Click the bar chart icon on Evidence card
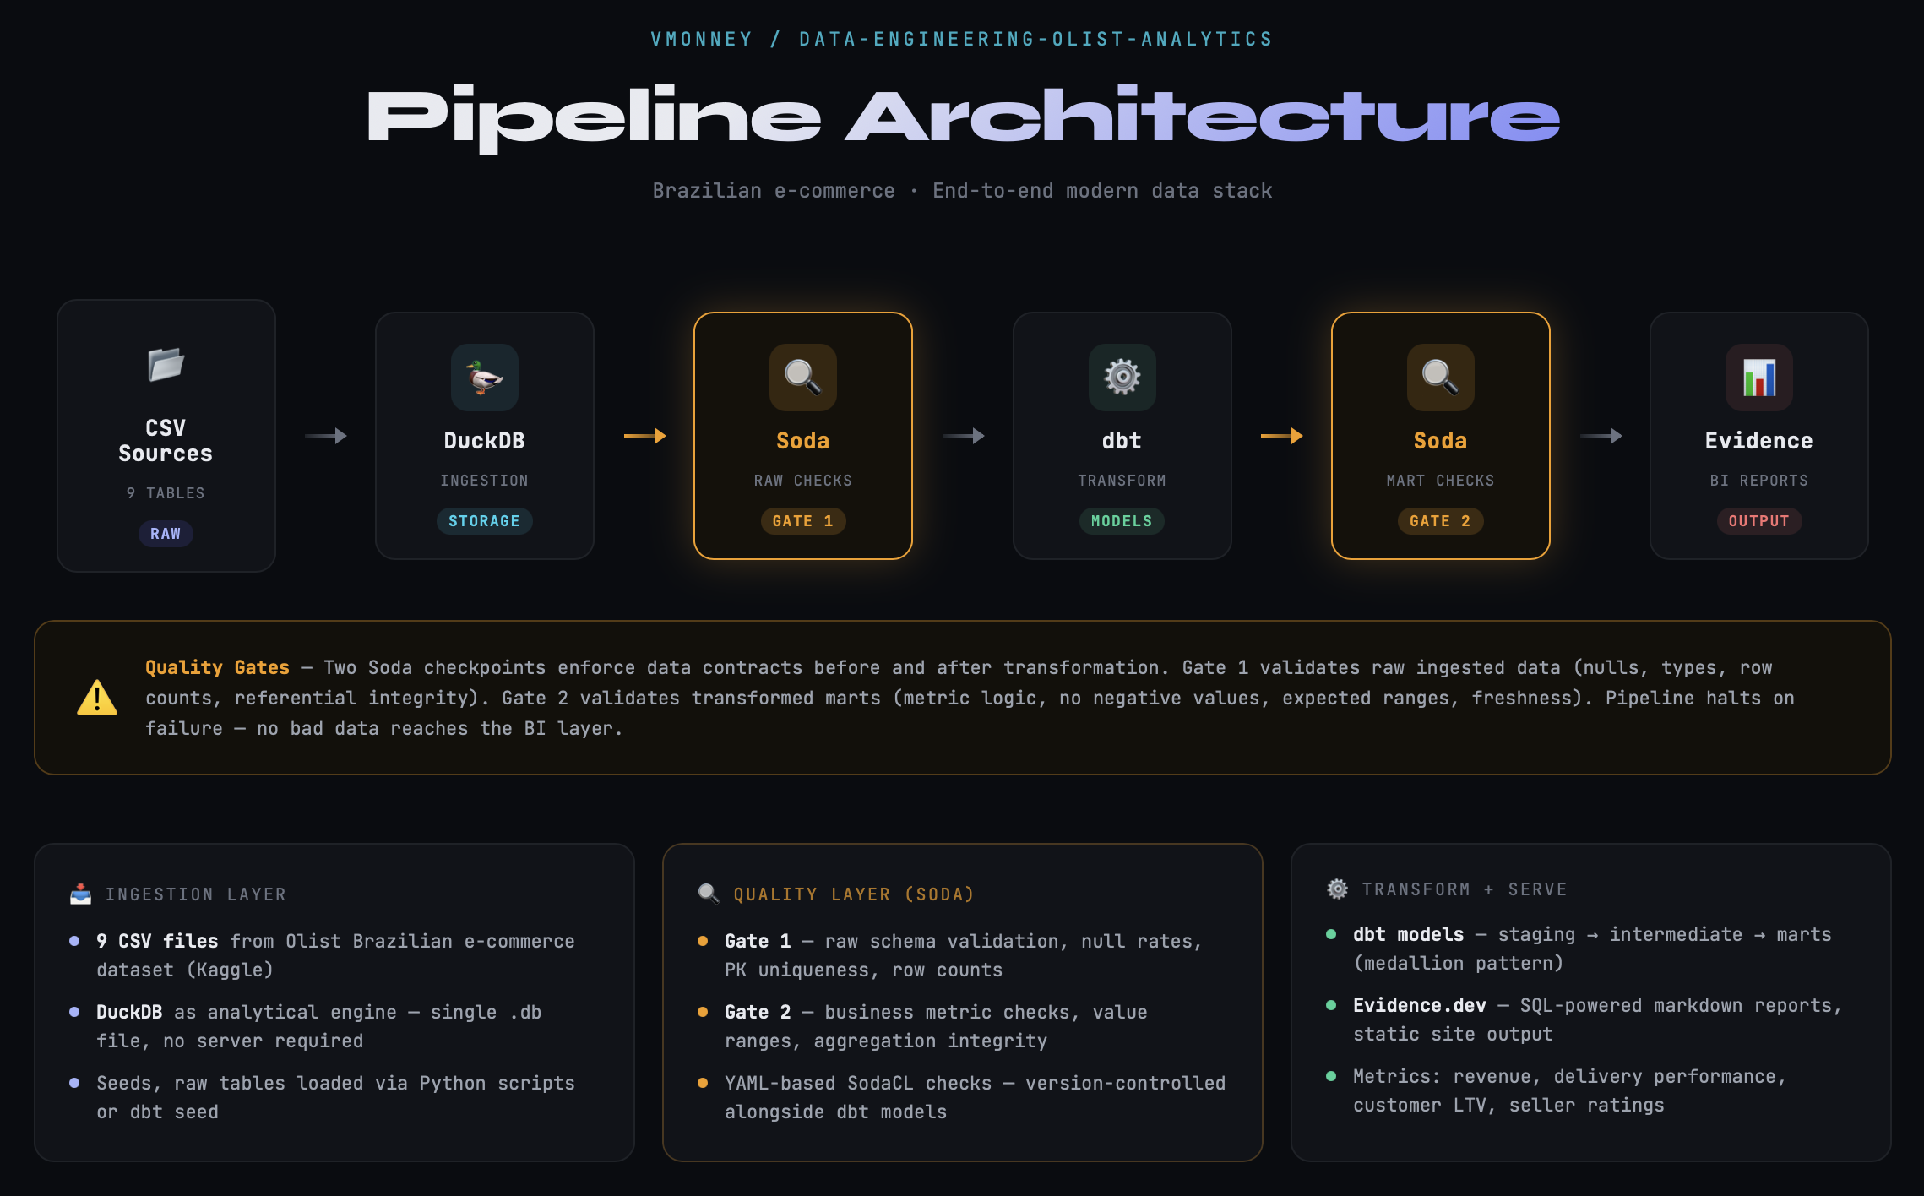Image resolution: width=1924 pixels, height=1196 pixels. pyautogui.click(x=1758, y=378)
